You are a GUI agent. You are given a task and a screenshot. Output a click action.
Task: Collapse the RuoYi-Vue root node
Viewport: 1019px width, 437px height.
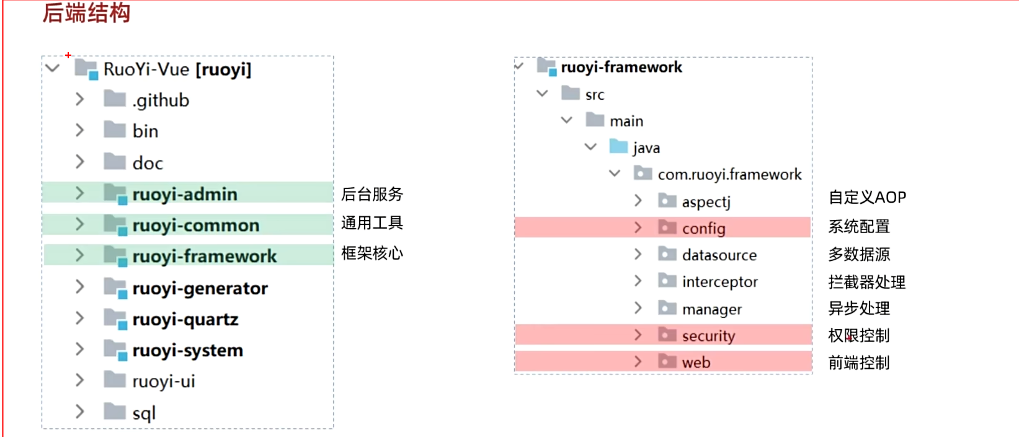[53, 68]
